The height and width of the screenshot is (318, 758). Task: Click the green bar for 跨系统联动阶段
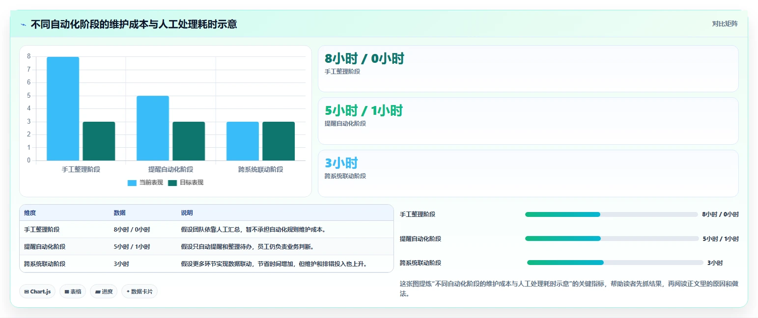279,141
